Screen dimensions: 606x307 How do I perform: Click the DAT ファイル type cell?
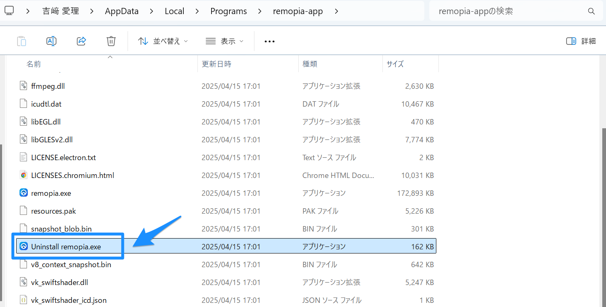tap(321, 104)
